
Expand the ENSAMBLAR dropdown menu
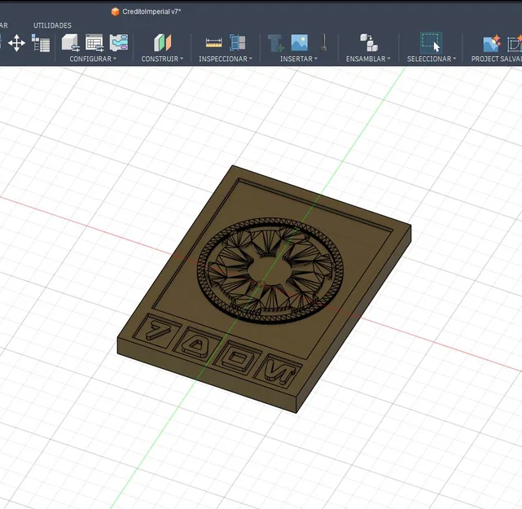(x=368, y=59)
